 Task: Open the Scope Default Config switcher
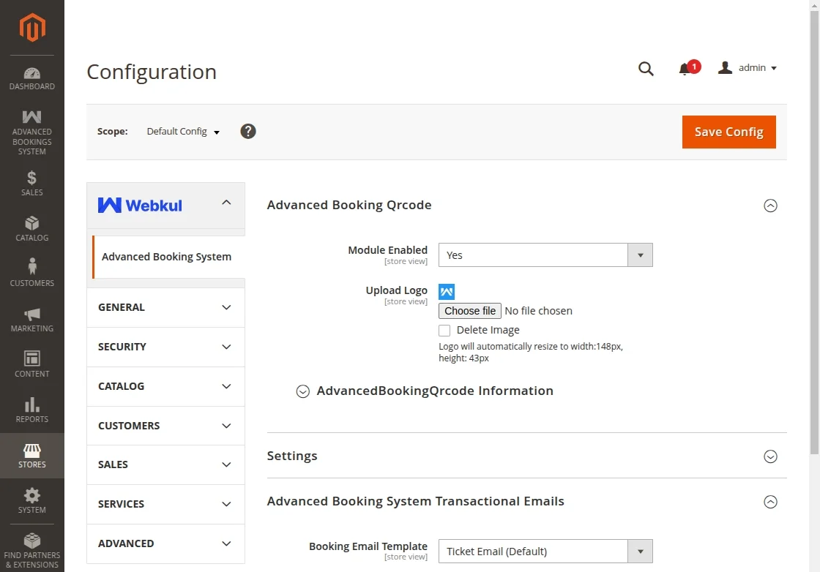click(183, 132)
